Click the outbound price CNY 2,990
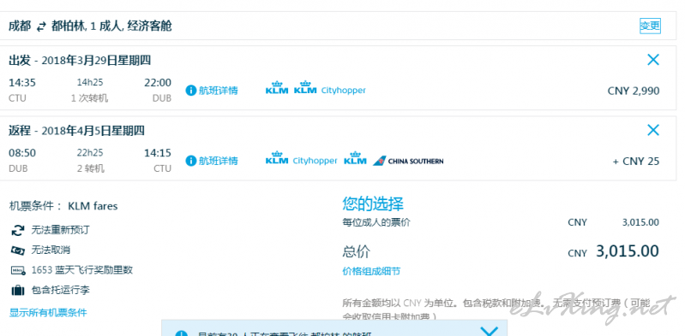The height and width of the screenshot is (336, 685). point(634,91)
